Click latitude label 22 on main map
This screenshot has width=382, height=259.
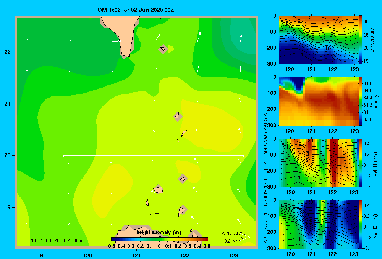(8, 52)
